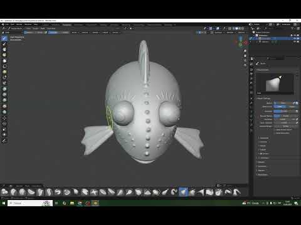301x225 pixels.
Task: Open the Mask menu in viewport header
Action: coord(43,28)
